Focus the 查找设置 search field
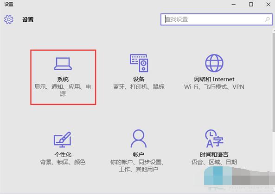 tap(217, 19)
